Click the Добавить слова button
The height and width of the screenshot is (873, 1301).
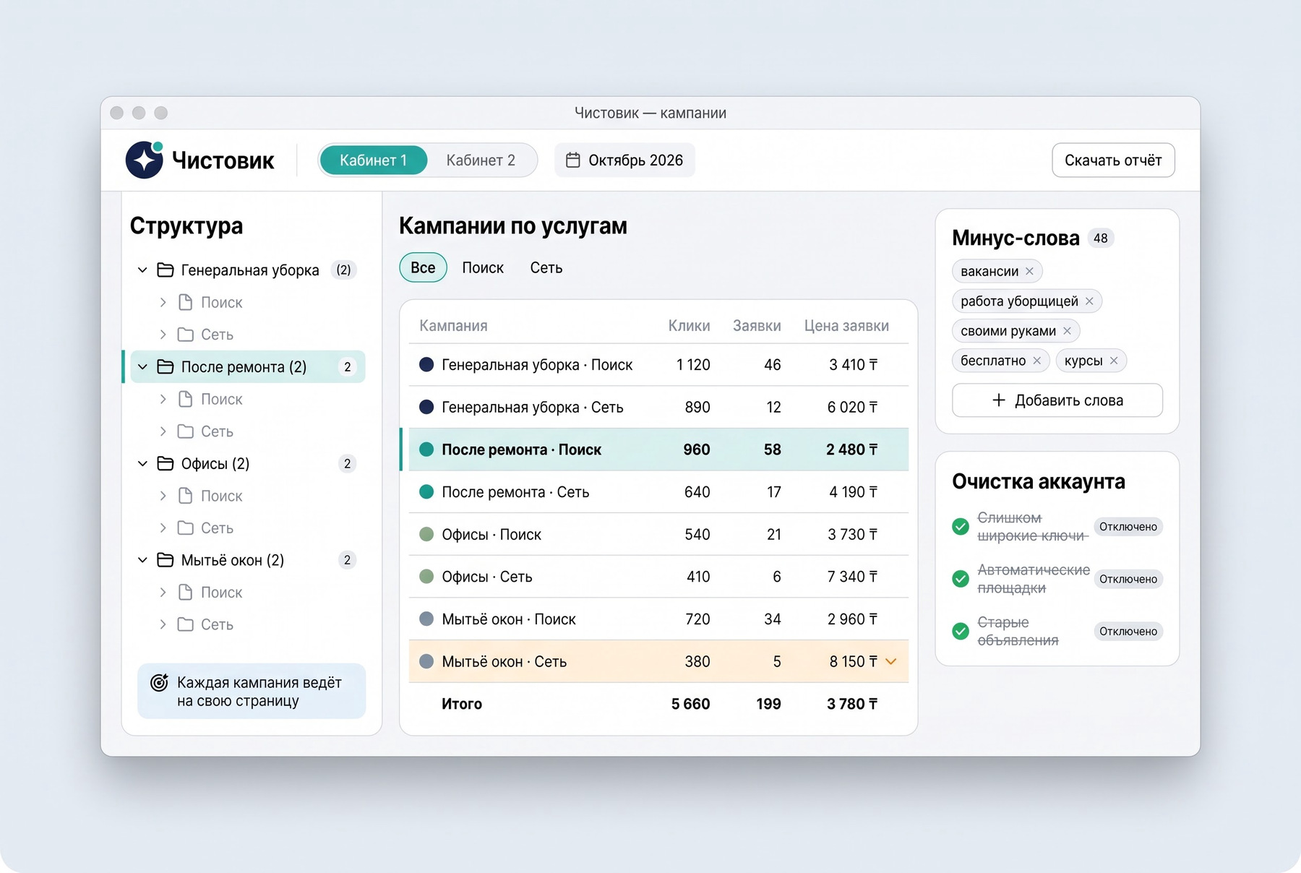[1057, 400]
